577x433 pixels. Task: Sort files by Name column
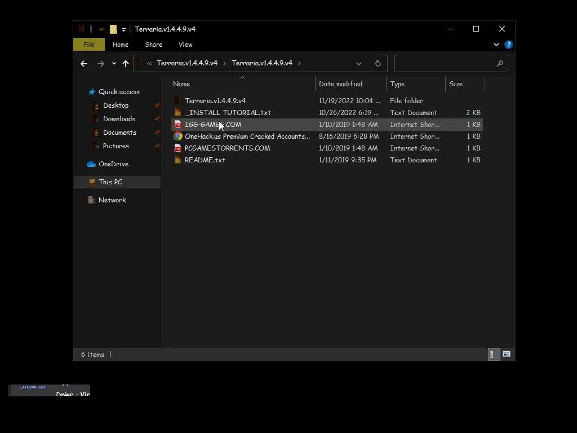coord(243,84)
